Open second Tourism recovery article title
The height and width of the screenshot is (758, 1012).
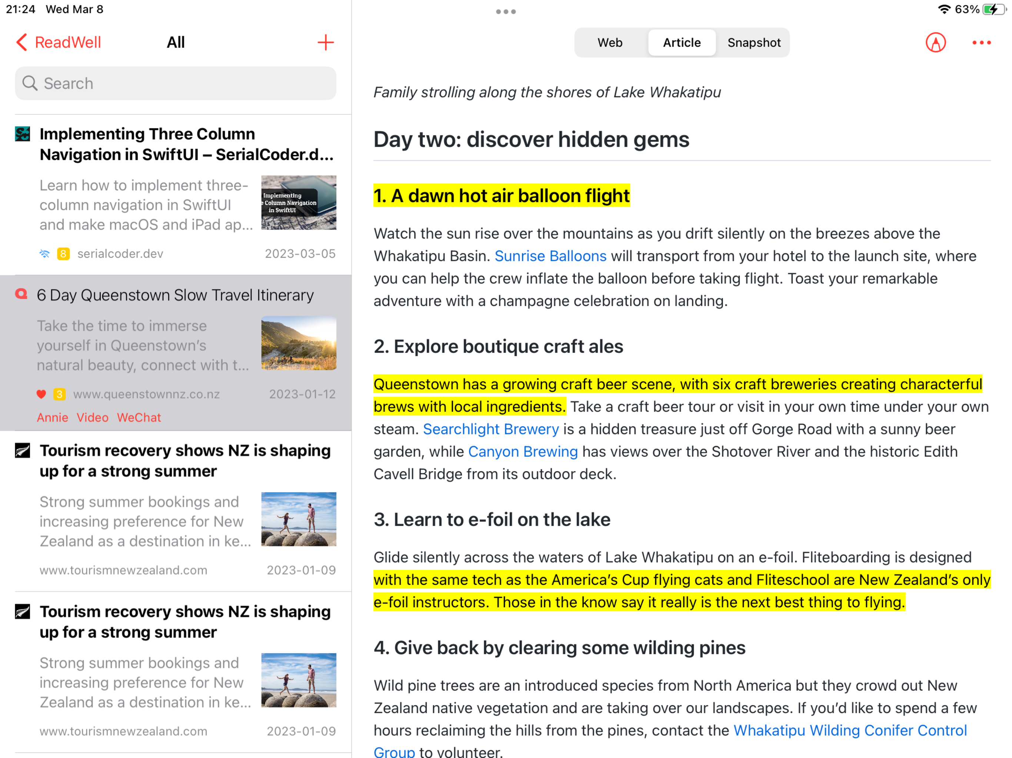(185, 622)
